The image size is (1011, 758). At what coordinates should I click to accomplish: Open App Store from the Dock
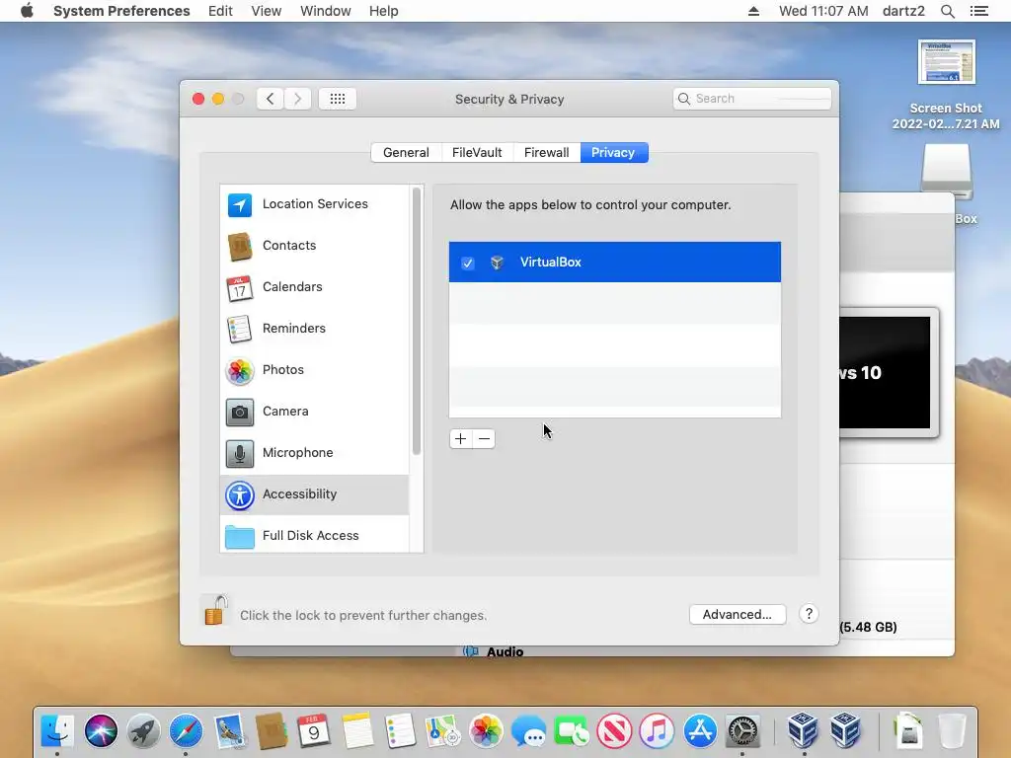[700, 731]
